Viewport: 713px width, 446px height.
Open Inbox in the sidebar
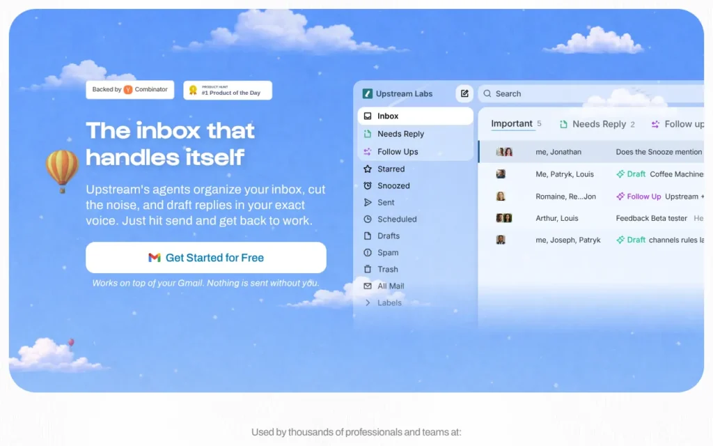415,116
